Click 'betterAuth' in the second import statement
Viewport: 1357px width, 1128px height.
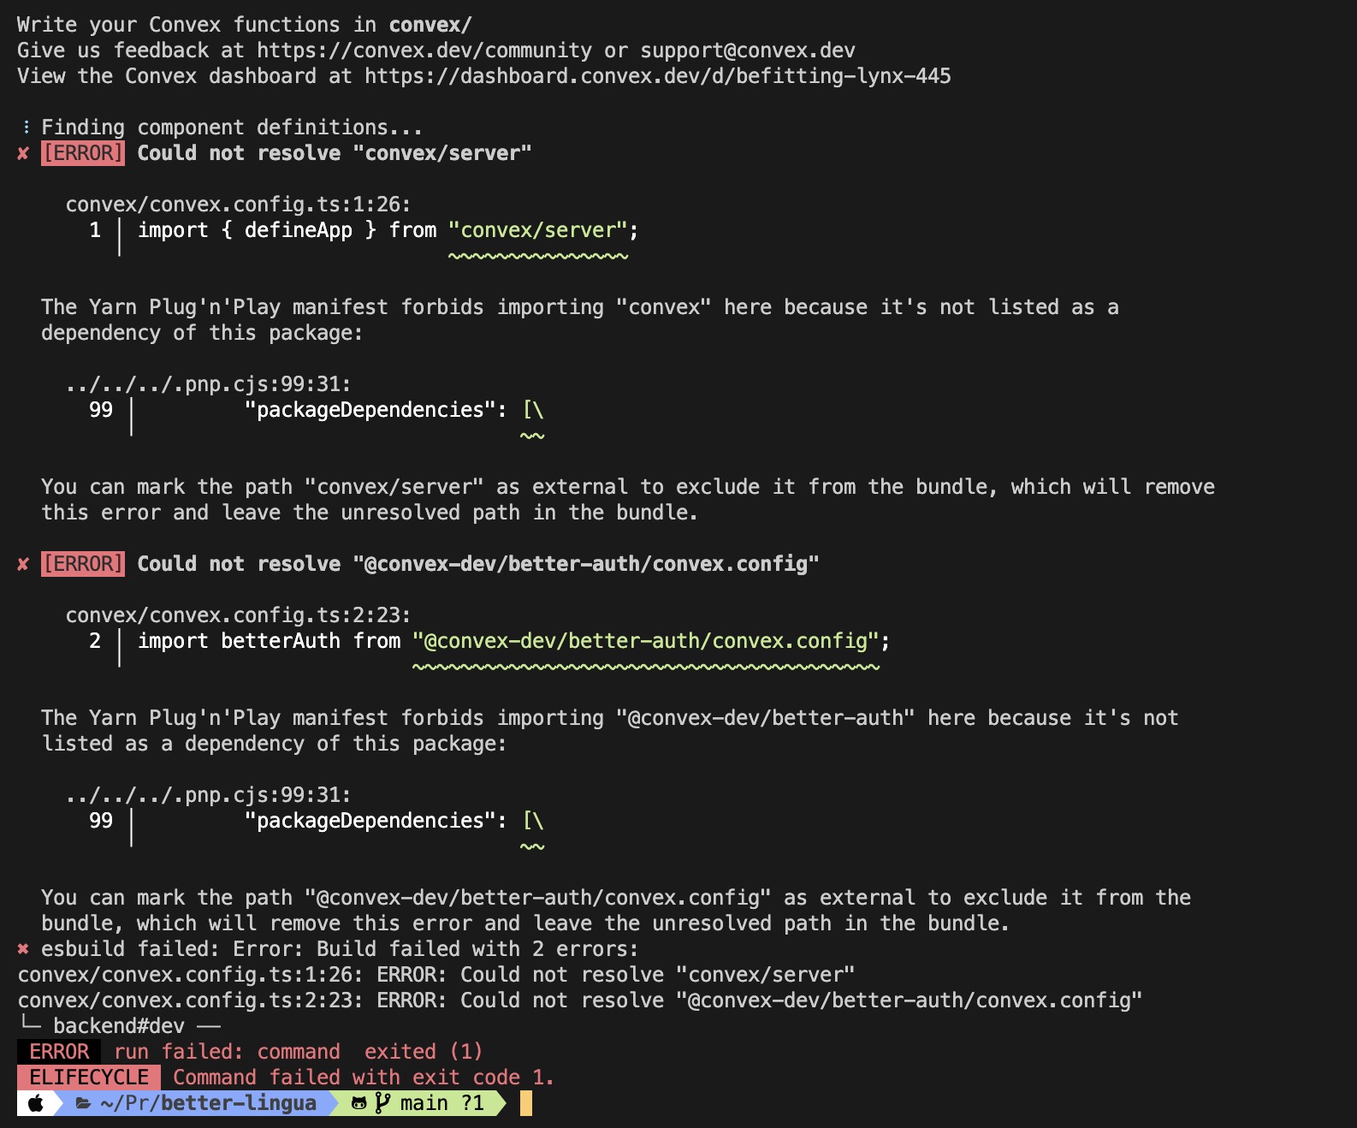[x=280, y=641]
